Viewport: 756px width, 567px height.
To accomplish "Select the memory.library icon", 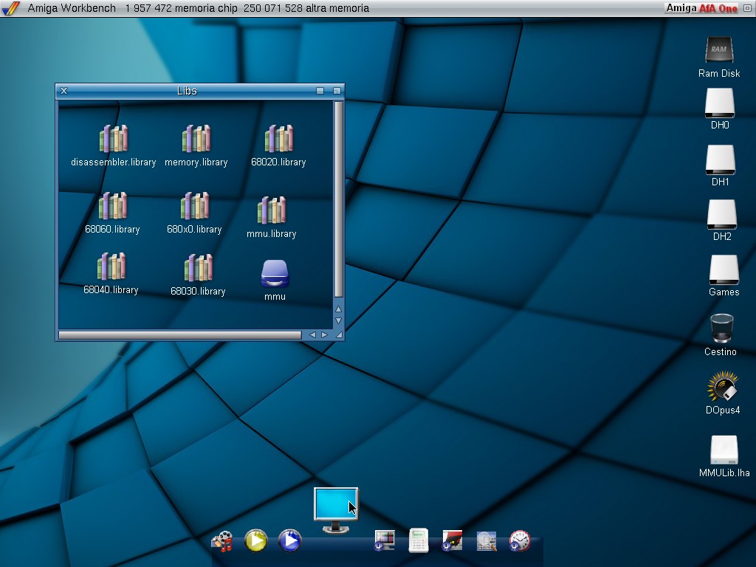I will pos(196,139).
